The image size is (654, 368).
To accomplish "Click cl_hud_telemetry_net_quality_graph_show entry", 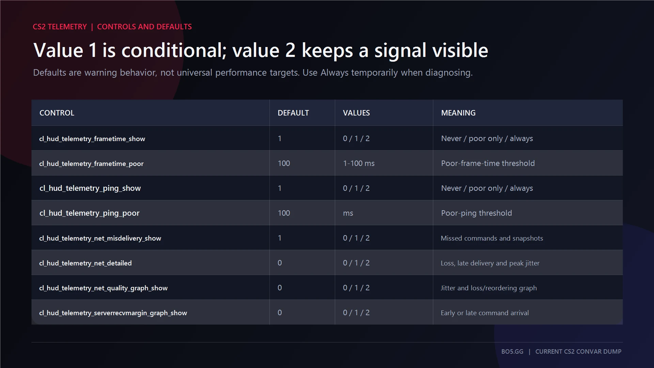I will pyautogui.click(x=104, y=288).
